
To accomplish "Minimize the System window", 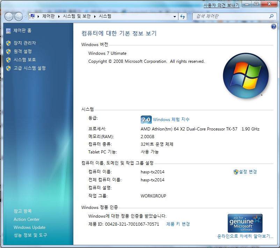I will [247, 4].
